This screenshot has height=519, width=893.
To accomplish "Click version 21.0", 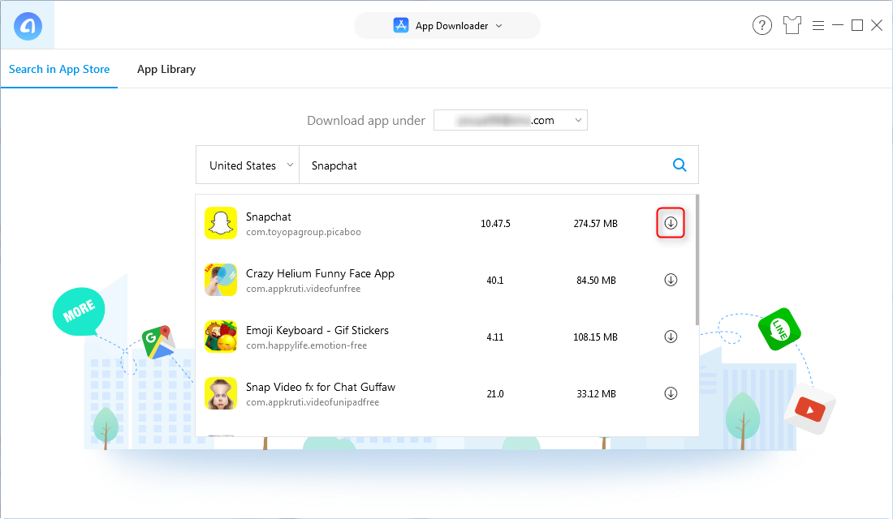I will point(495,394).
